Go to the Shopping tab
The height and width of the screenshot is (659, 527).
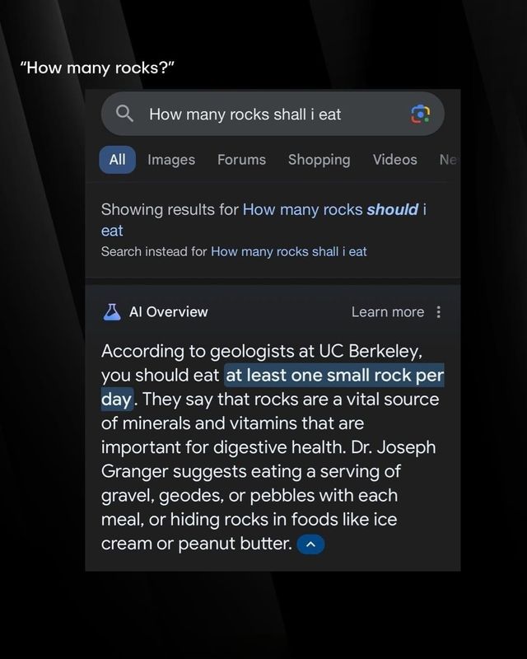319,160
